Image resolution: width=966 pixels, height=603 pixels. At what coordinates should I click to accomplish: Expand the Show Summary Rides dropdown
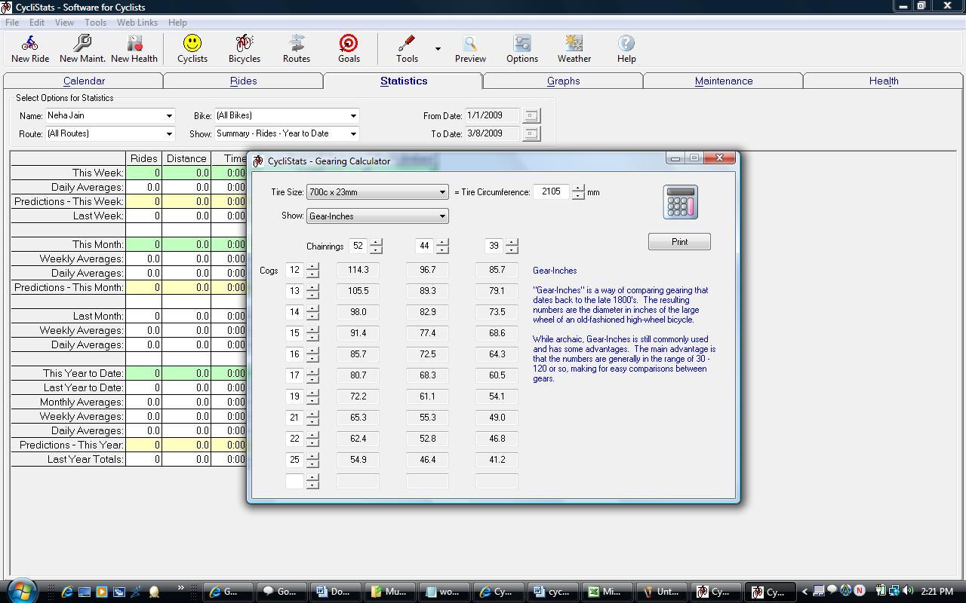352,133
